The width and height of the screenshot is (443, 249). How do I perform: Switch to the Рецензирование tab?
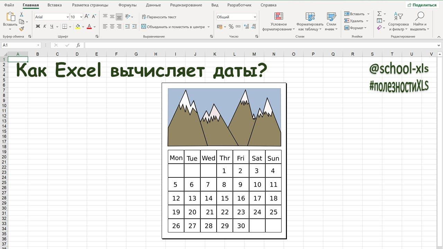point(186,5)
